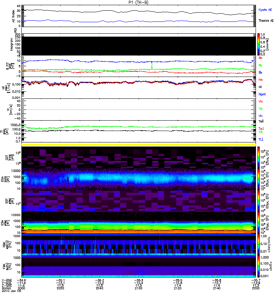277x296 pixels.
Task: Click the Keogram axis label
Action: [11, 44]
